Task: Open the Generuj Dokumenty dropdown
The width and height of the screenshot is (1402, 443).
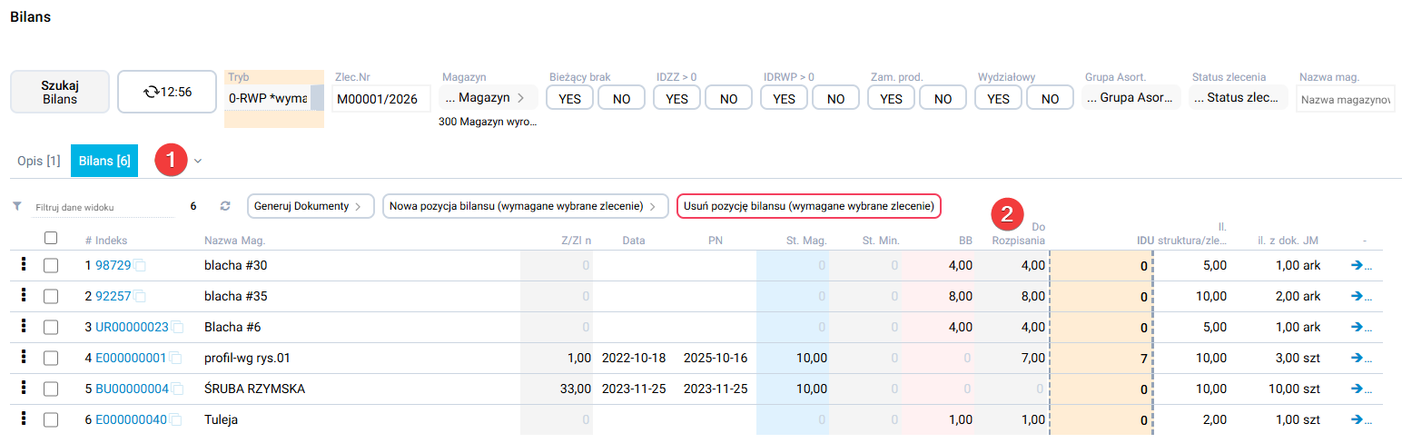Action: (310, 206)
